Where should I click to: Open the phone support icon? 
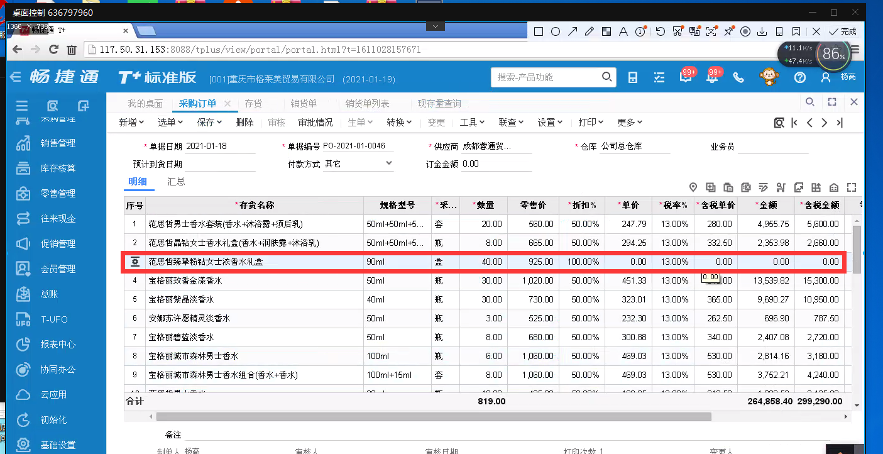(738, 77)
